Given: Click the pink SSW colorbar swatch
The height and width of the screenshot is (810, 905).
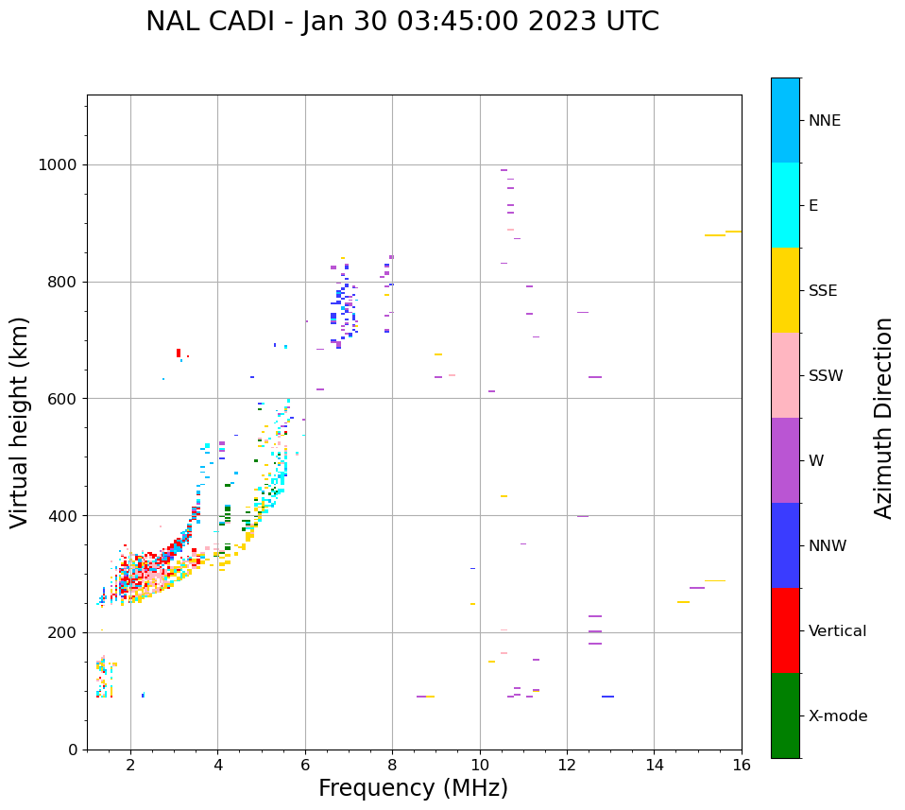Looking at the screenshot, I should (x=785, y=375).
